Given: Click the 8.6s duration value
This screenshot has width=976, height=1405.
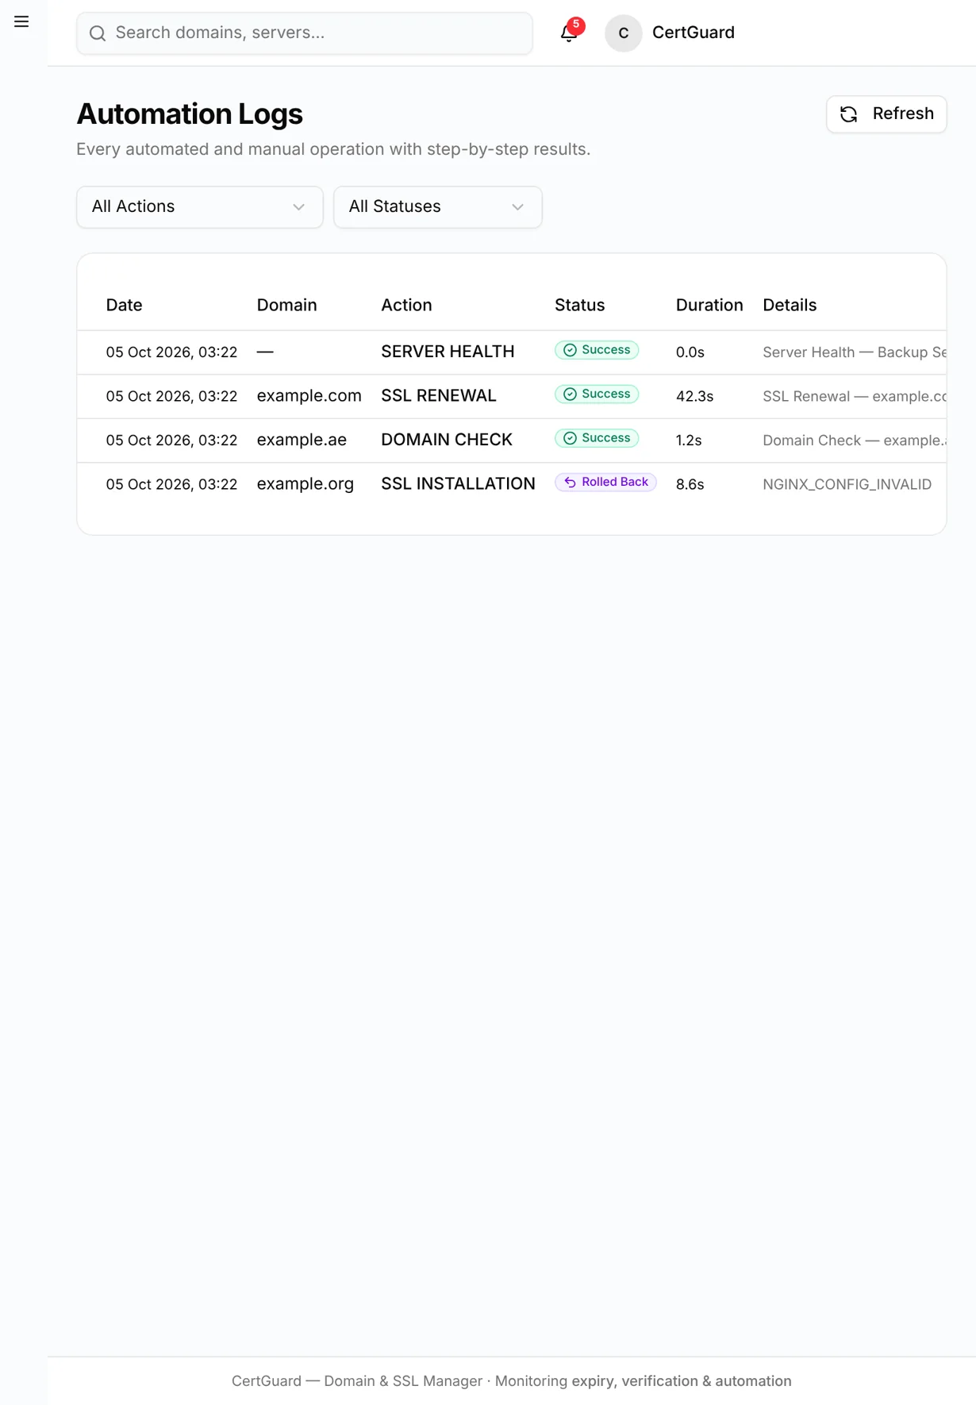Looking at the screenshot, I should point(690,484).
